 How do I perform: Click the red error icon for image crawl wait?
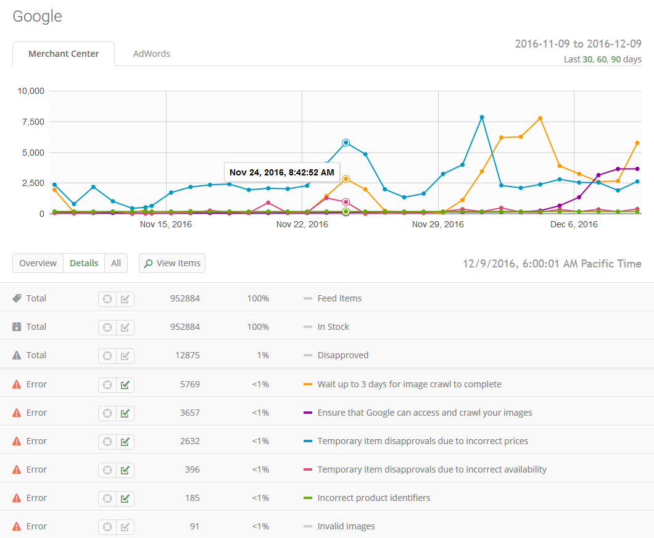click(17, 384)
